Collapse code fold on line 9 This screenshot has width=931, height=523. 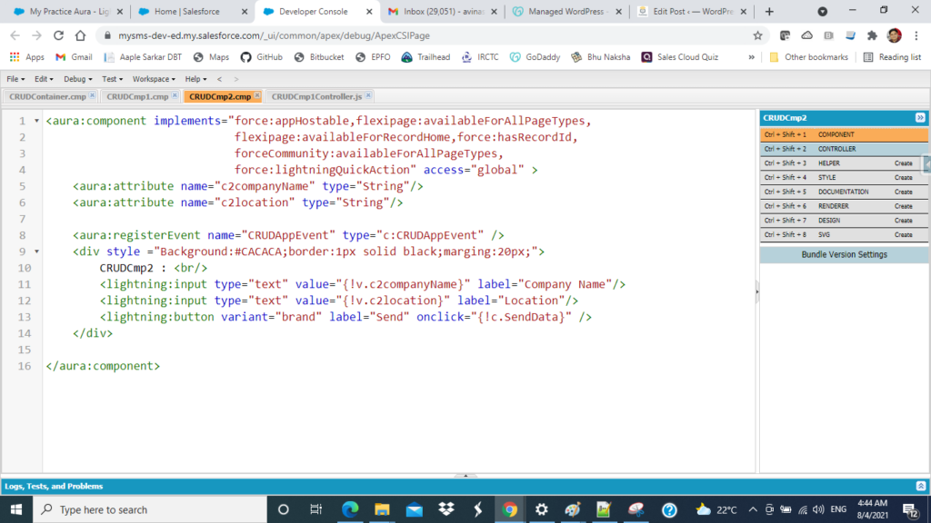point(36,252)
